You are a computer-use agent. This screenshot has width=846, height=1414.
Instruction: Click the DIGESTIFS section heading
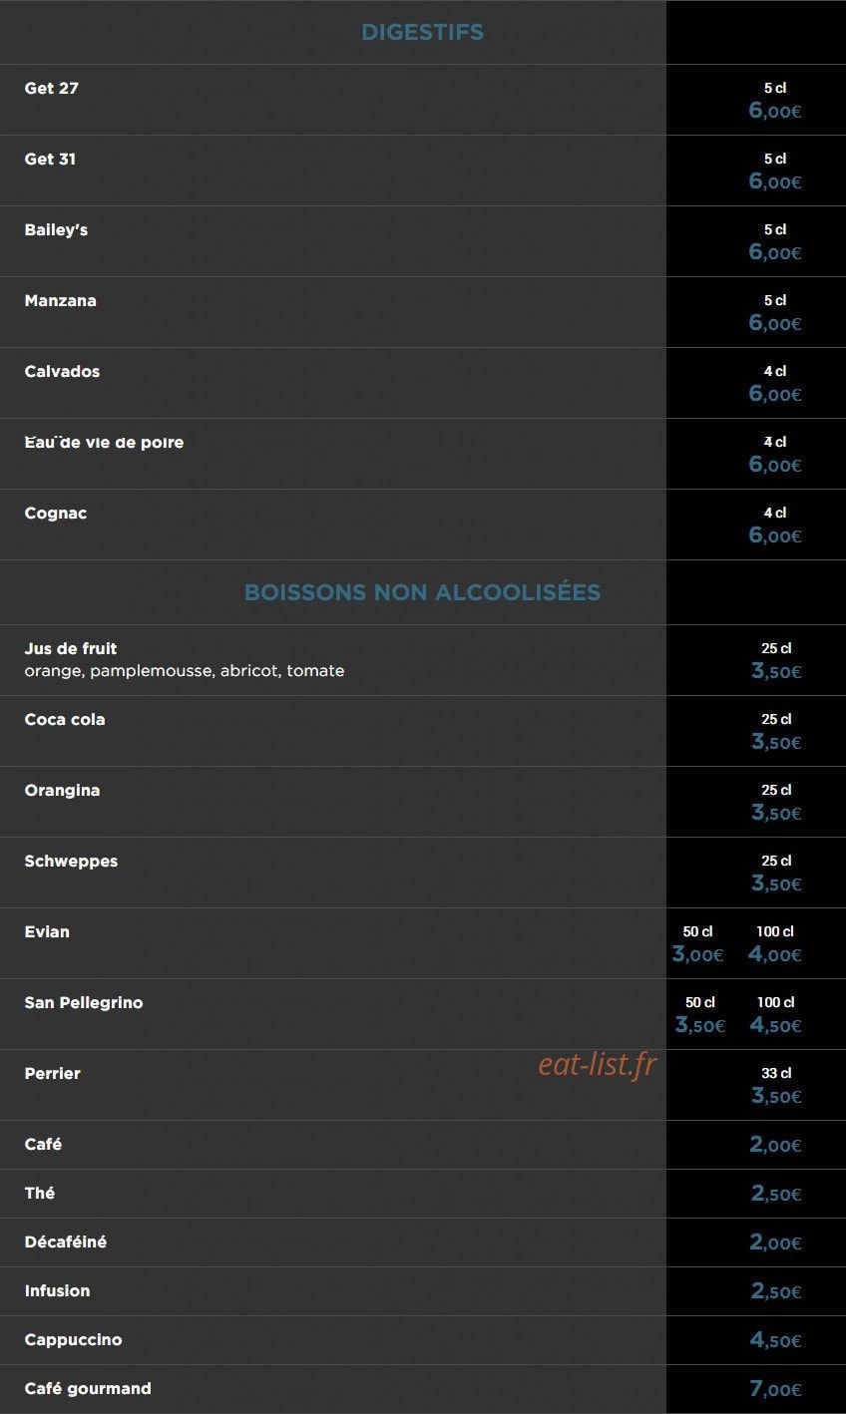[x=422, y=32]
